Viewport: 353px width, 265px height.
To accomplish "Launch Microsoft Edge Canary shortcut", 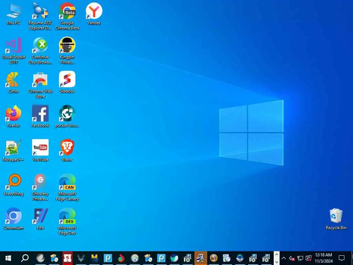I will [67, 187].
